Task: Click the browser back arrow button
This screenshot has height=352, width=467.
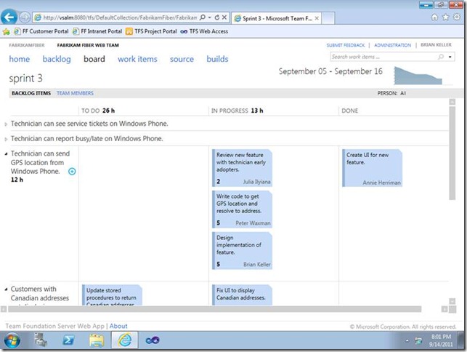Action: [10, 16]
